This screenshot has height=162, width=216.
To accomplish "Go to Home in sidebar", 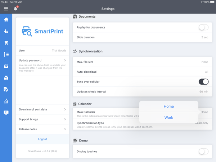I will click(6, 20).
